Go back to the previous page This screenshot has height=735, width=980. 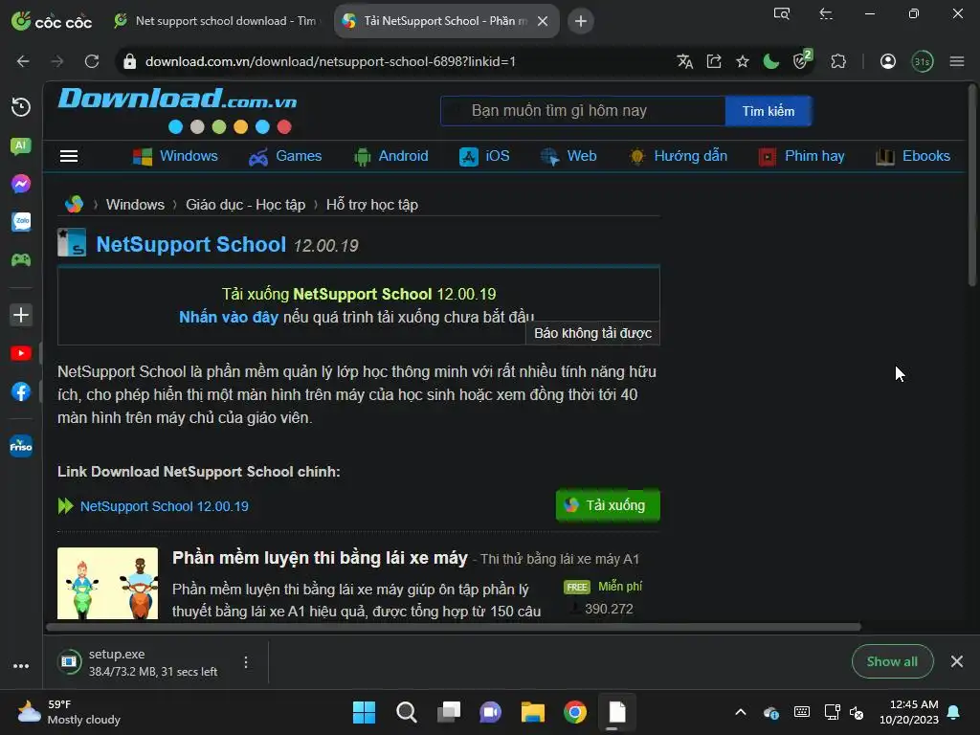pos(23,61)
